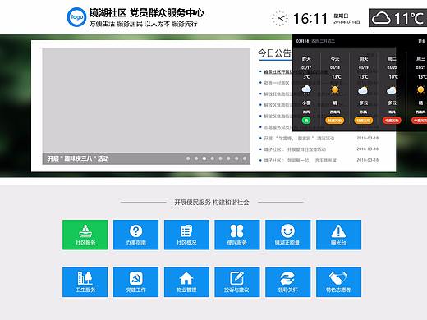Click the orange air-quality badge under 今天
This screenshot has height=320, width=427.
pyautogui.click(x=335, y=121)
